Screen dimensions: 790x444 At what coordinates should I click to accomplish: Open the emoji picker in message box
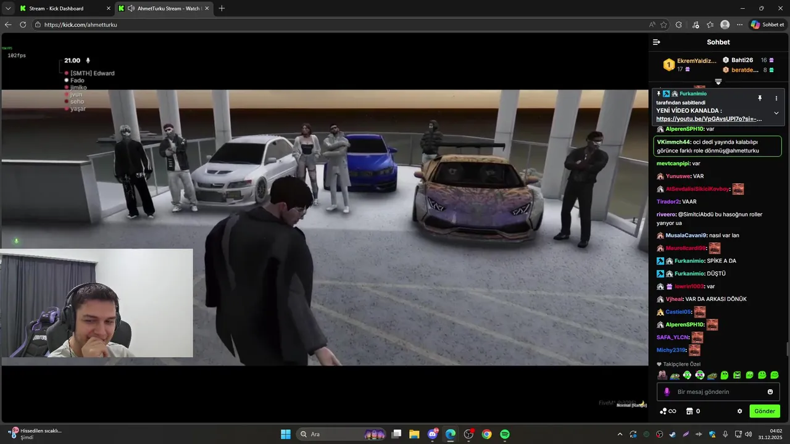(770, 392)
